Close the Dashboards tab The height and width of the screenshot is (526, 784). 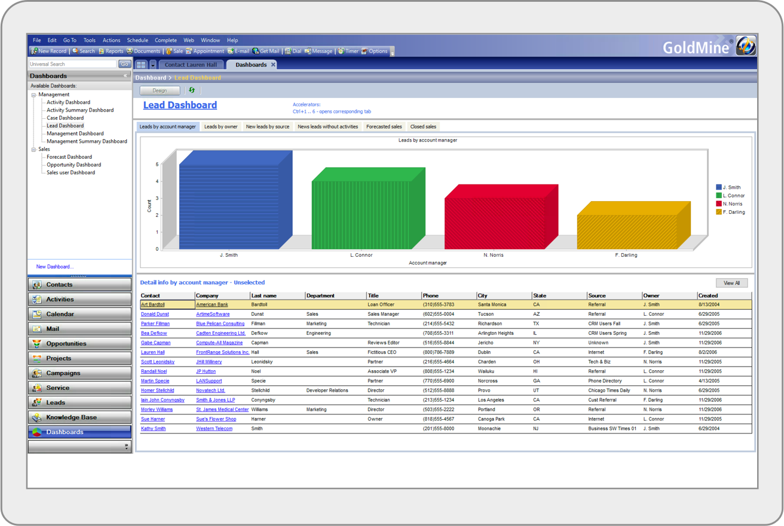[274, 64]
